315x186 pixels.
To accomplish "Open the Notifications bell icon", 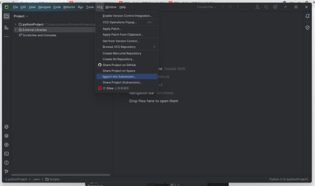I will pos(307,16).
